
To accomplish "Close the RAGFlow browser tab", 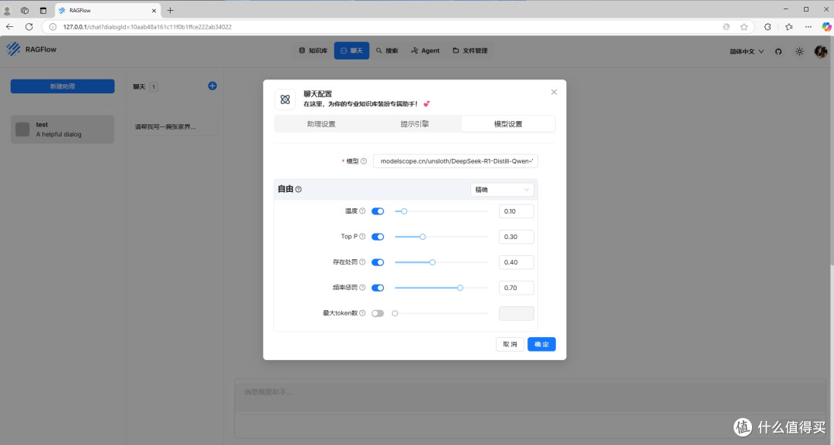I will coord(154,10).
